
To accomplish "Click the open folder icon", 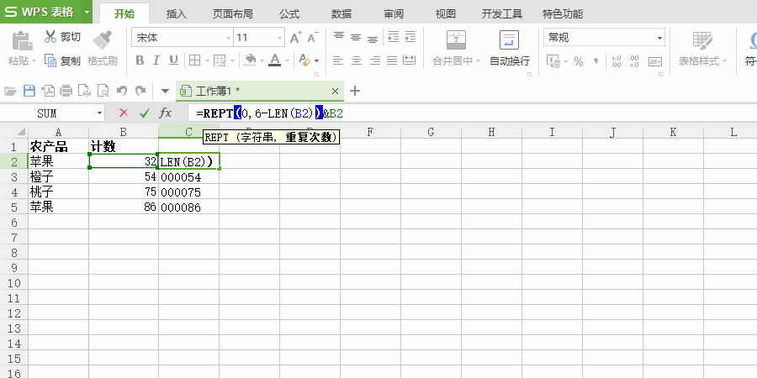I will point(11,91).
